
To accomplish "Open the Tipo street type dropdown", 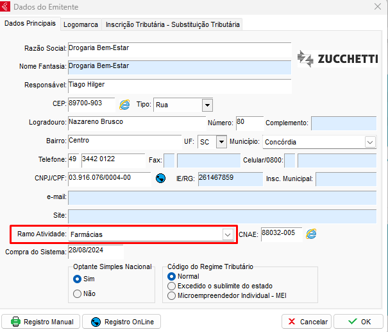I will coord(207,105).
